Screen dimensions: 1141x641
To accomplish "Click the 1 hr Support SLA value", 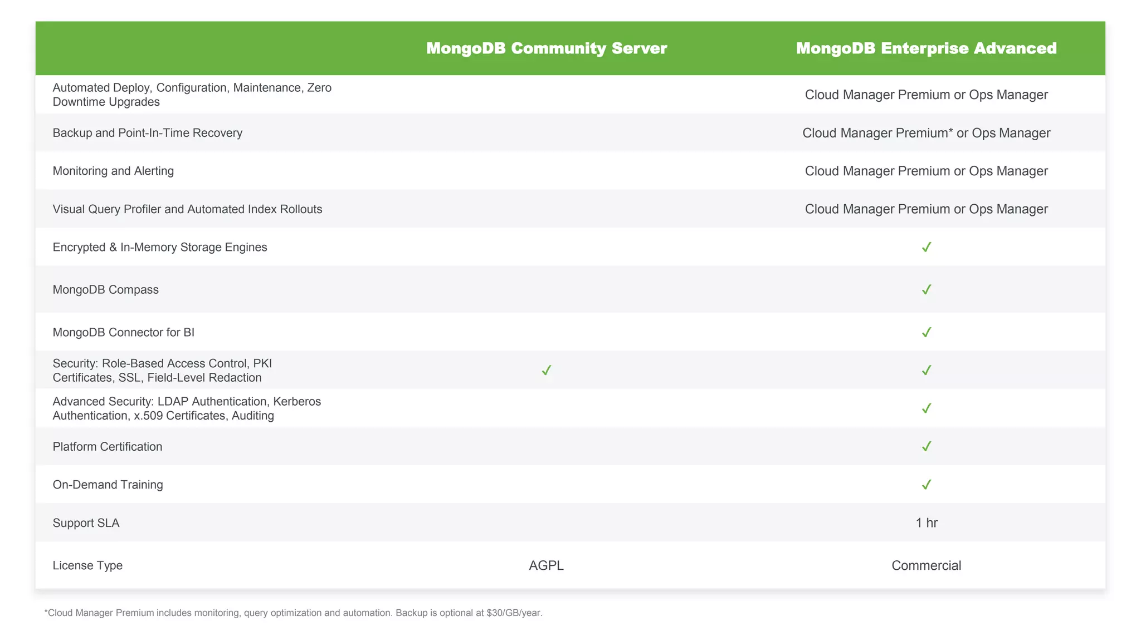I will [x=926, y=522].
